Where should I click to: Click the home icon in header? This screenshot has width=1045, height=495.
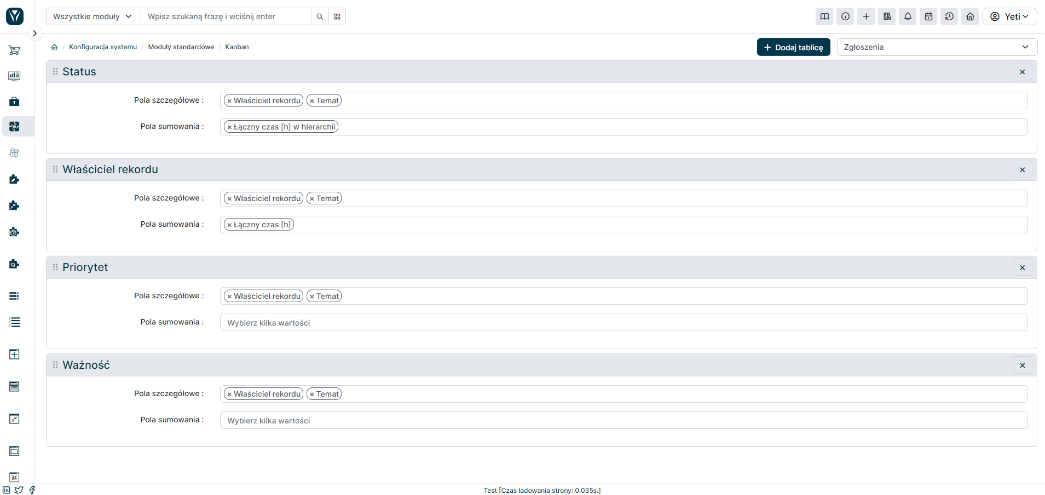[x=970, y=16]
